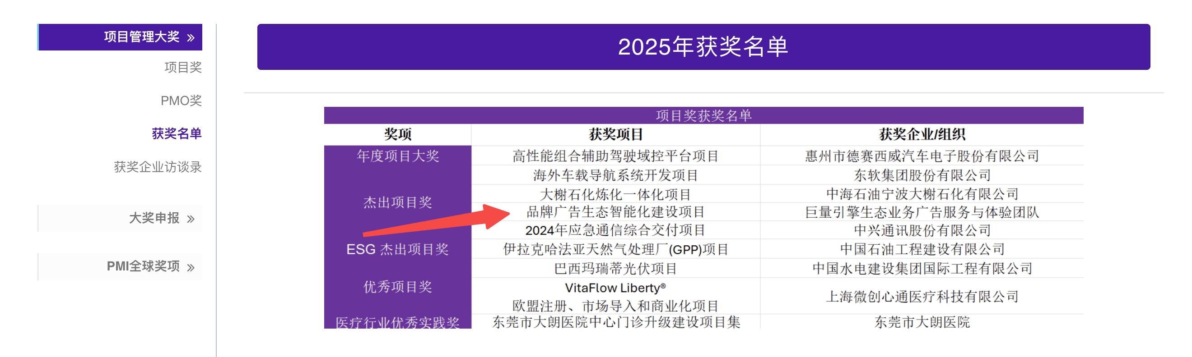
Task: Expand the 项目管理大奖 chevron icon
Action: (191, 38)
